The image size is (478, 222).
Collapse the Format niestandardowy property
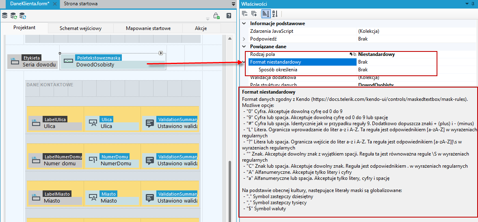point(244,62)
